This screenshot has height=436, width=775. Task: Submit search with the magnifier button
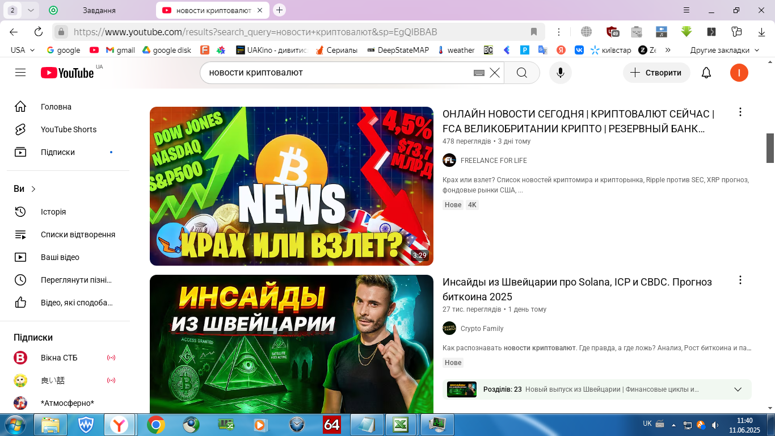pos(522,73)
